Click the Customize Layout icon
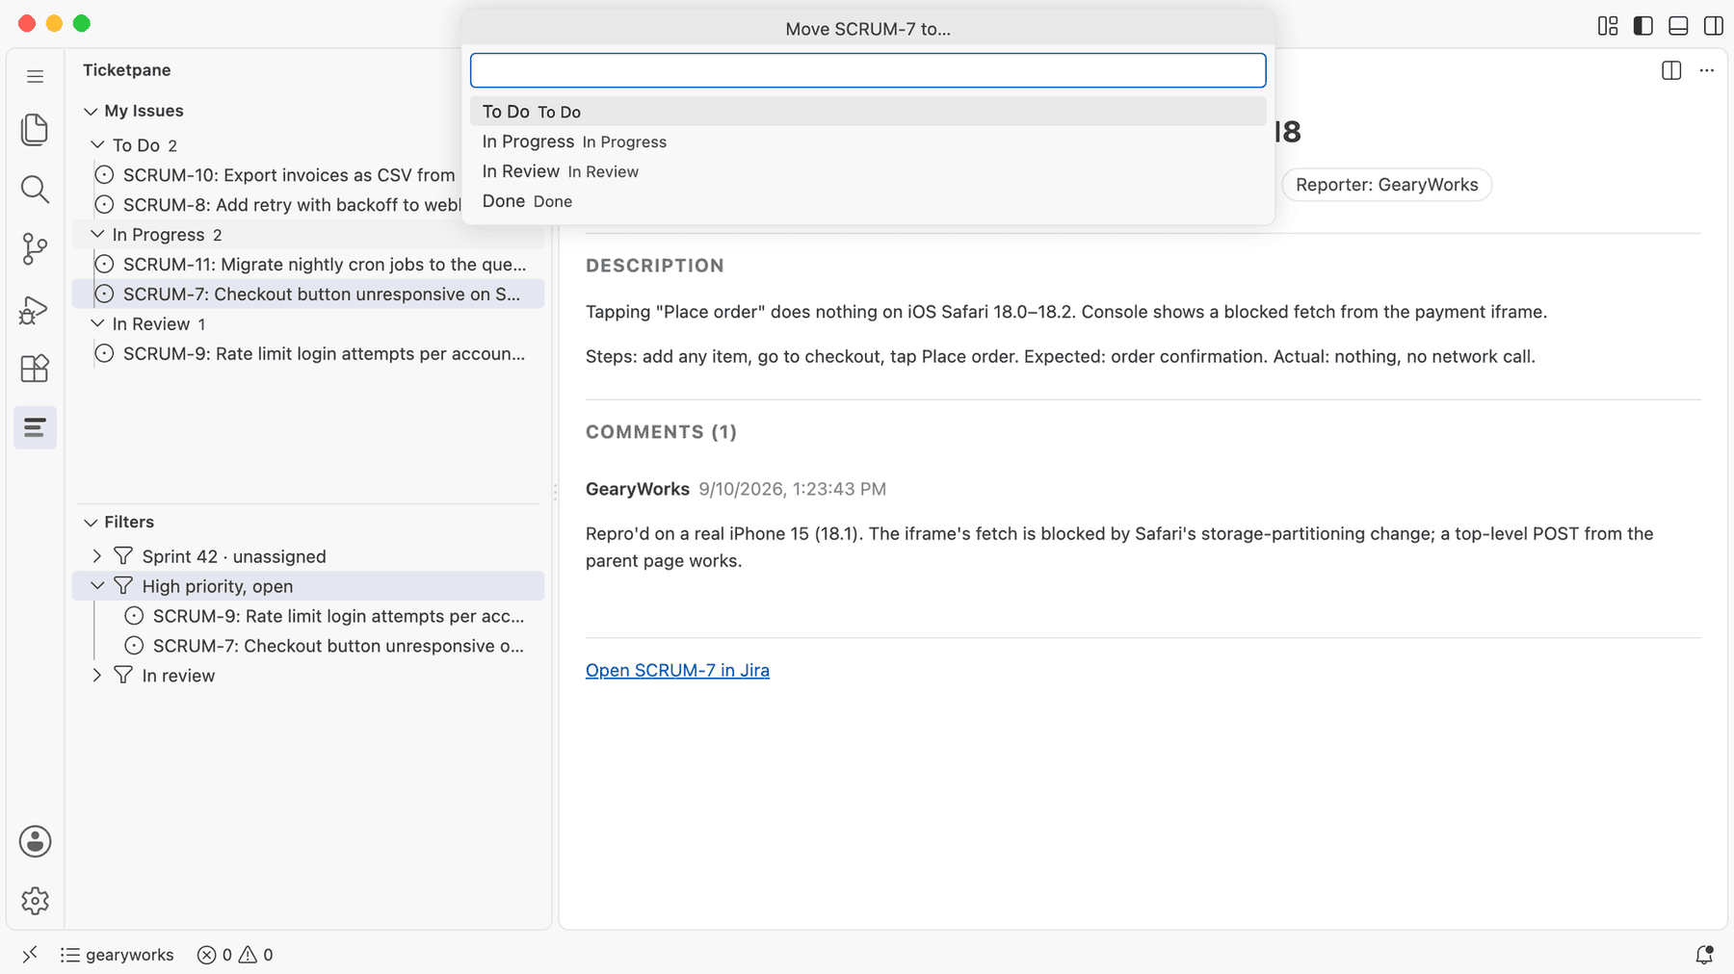Image resolution: width=1734 pixels, height=974 pixels. [x=1608, y=26]
